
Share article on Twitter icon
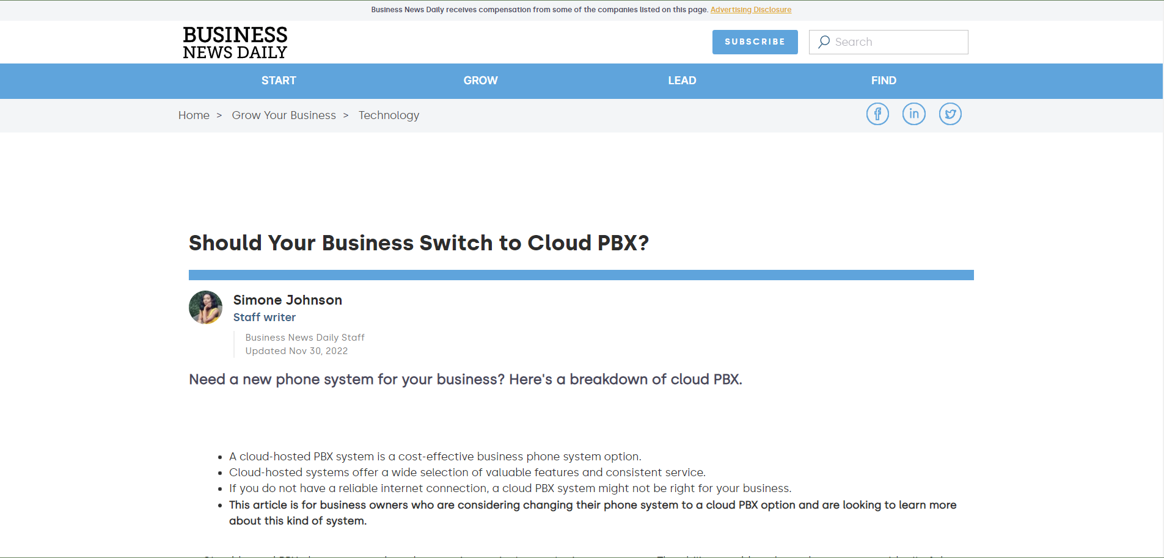pos(950,114)
